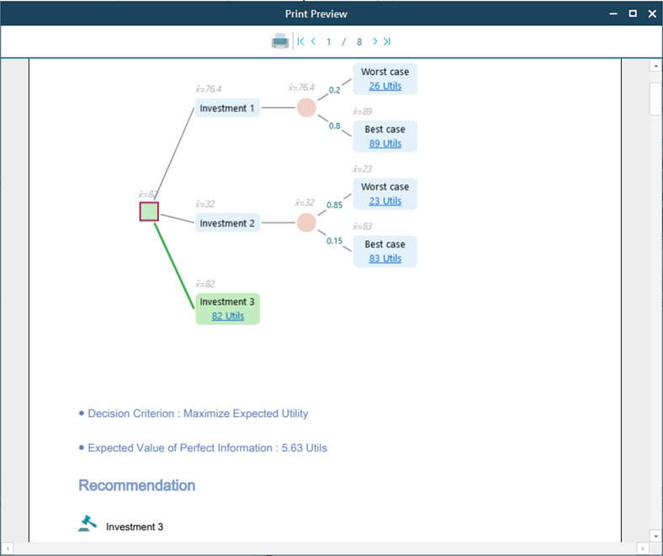663x556 pixels.
Task: Advance to next page arrow
Action: pos(374,41)
